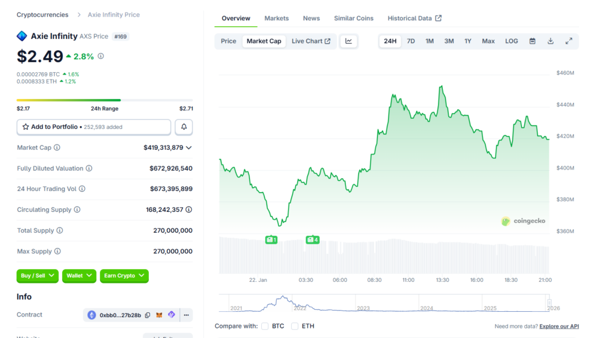This screenshot has width=612, height=338.
Task: Click the price alert bell icon
Action: coord(183,127)
